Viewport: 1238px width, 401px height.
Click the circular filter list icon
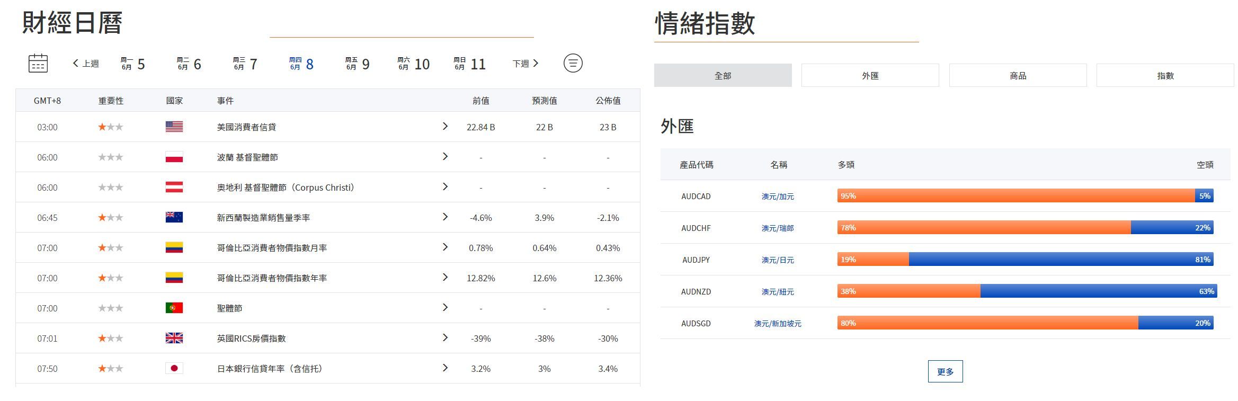[x=573, y=63]
